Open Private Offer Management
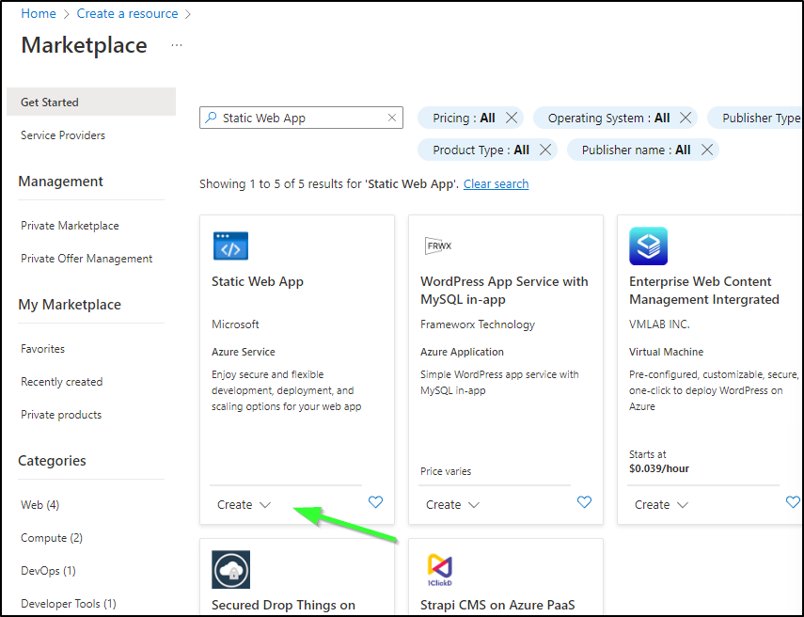 click(87, 259)
